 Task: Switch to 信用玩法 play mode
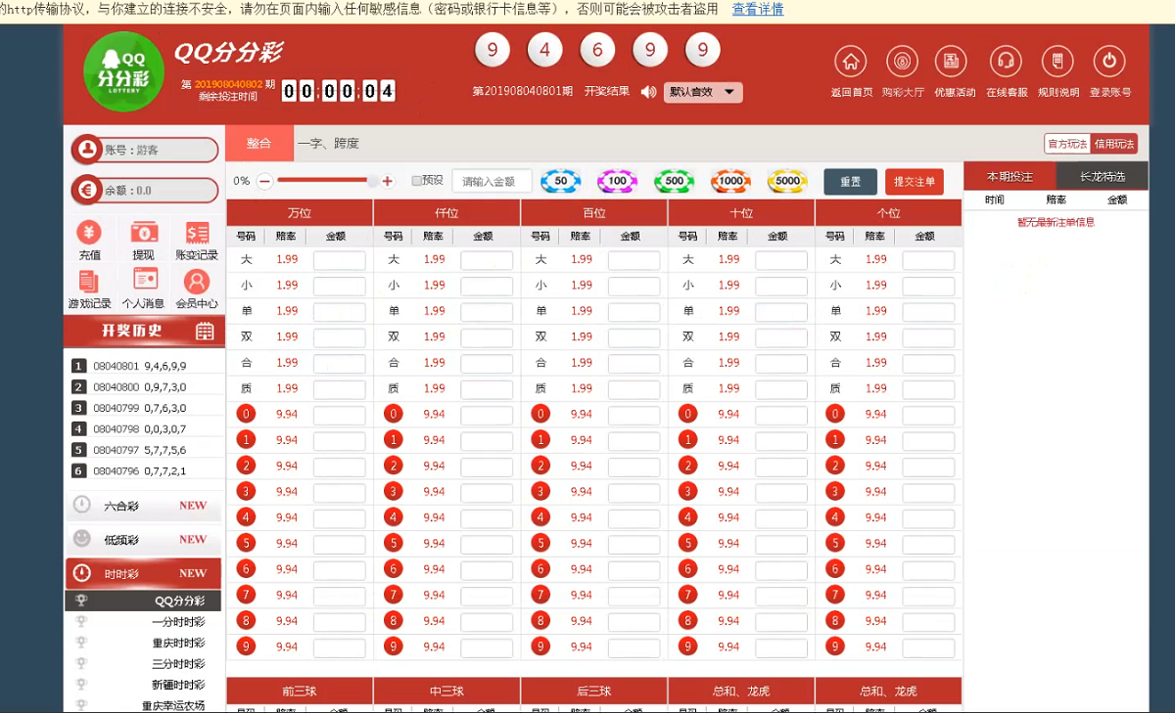[1114, 144]
